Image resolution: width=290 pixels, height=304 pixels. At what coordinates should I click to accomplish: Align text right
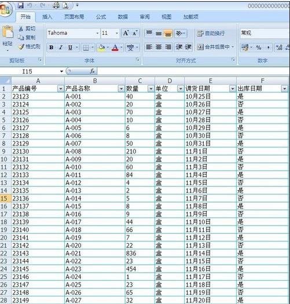168,47
